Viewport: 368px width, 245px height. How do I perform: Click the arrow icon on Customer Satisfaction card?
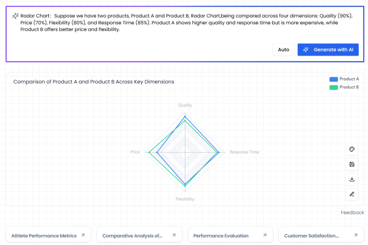pos(356,235)
